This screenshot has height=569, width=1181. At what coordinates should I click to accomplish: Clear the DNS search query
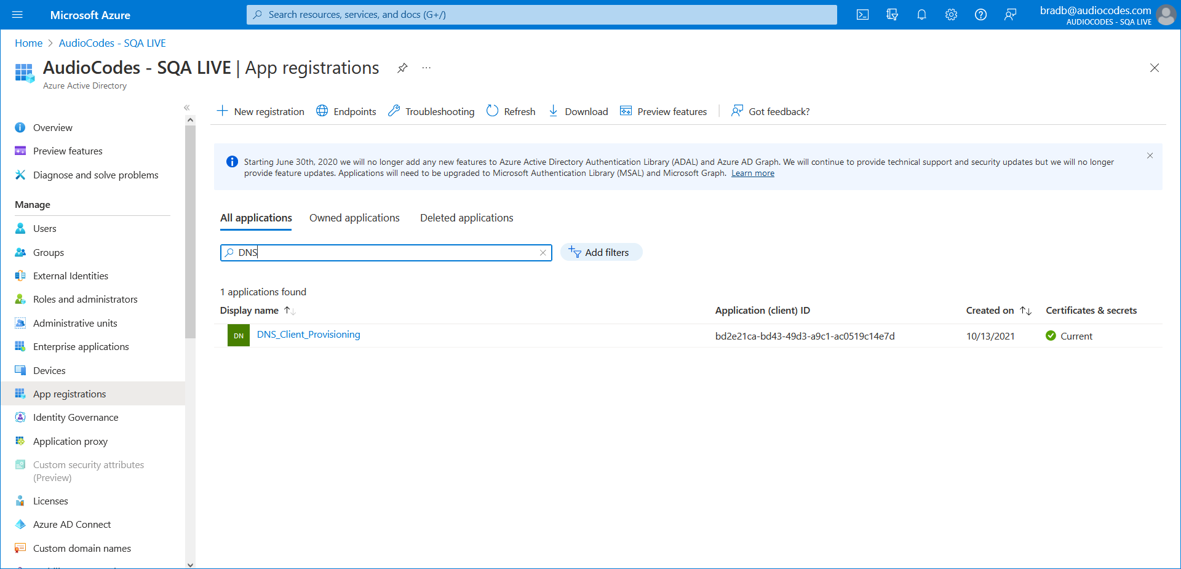(543, 253)
